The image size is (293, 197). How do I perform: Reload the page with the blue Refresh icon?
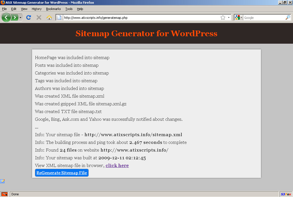(28, 17)
